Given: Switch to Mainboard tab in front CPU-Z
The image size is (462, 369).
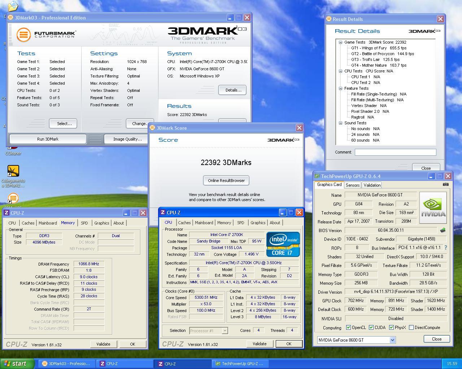Looking at the screenshot, I should coord(204,223).
